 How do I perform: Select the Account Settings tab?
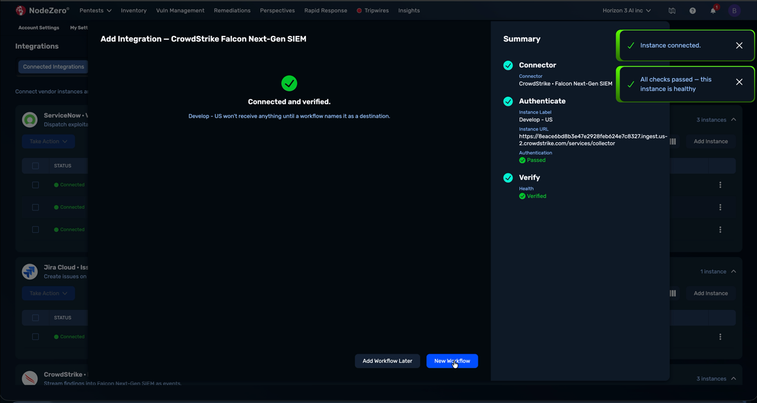(x=39, y=28)
